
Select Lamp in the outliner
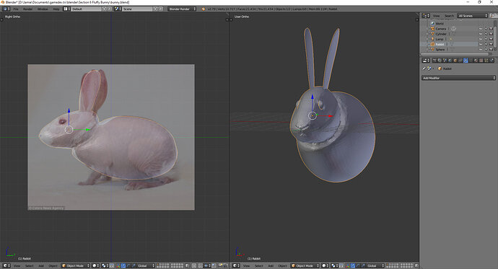(x=439, y=39)
